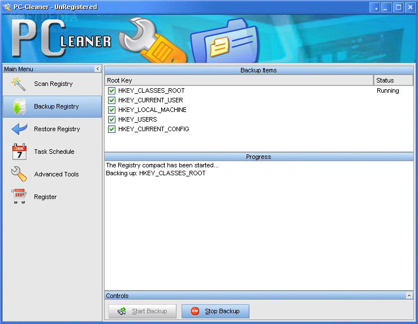Screen dimensions: 418x324
Task: Toggle the HKEY_CURRENT_USER checkbox
Action: 111,100
